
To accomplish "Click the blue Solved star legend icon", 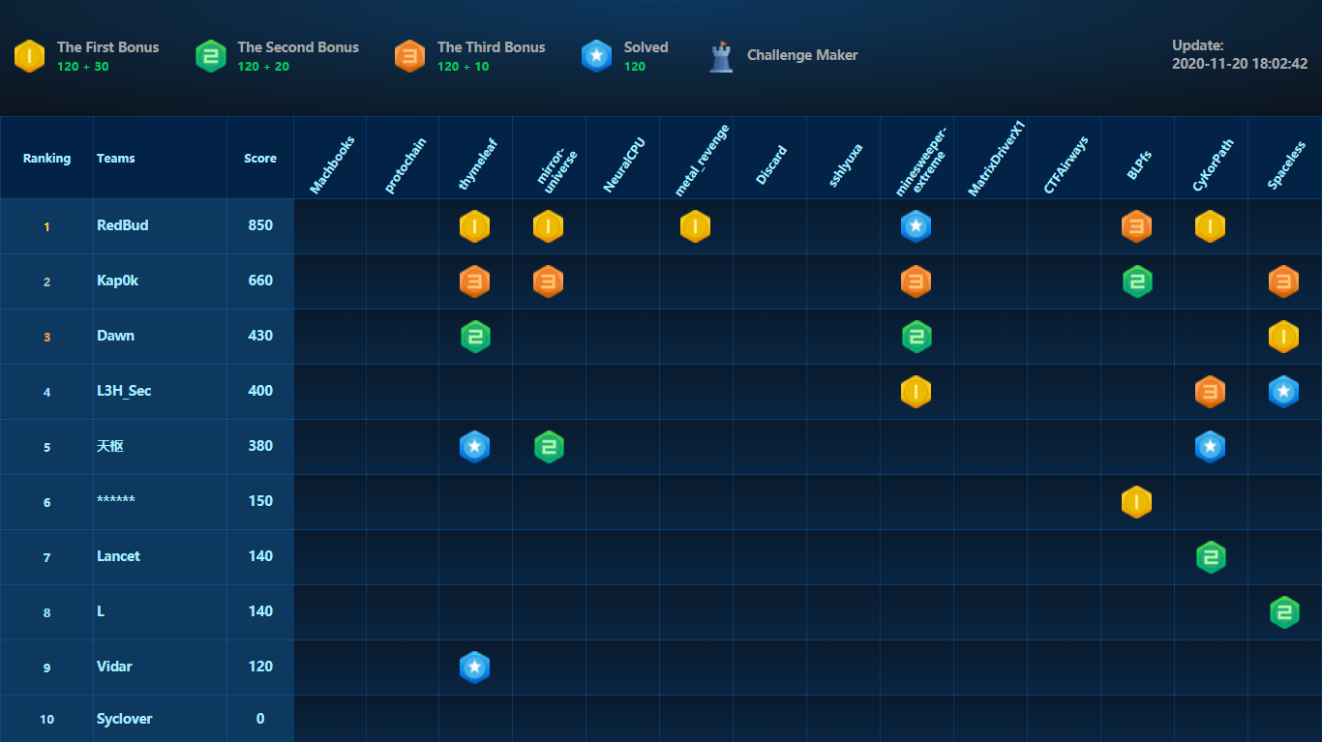I will (596, 56).
